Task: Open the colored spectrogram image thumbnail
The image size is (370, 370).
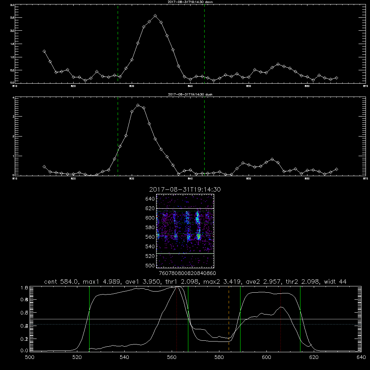Action: coord(185,231)
